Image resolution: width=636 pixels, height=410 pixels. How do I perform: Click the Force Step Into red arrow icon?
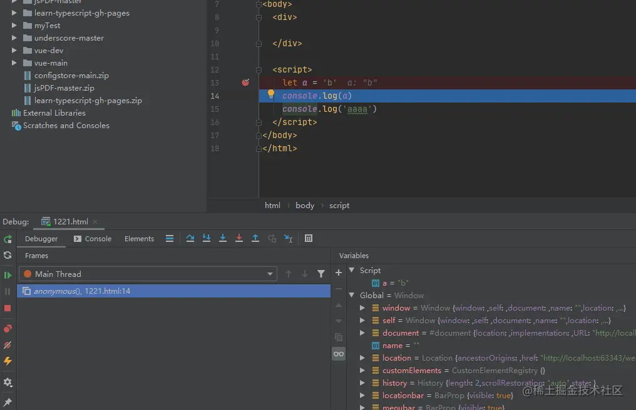click(239, 238)
